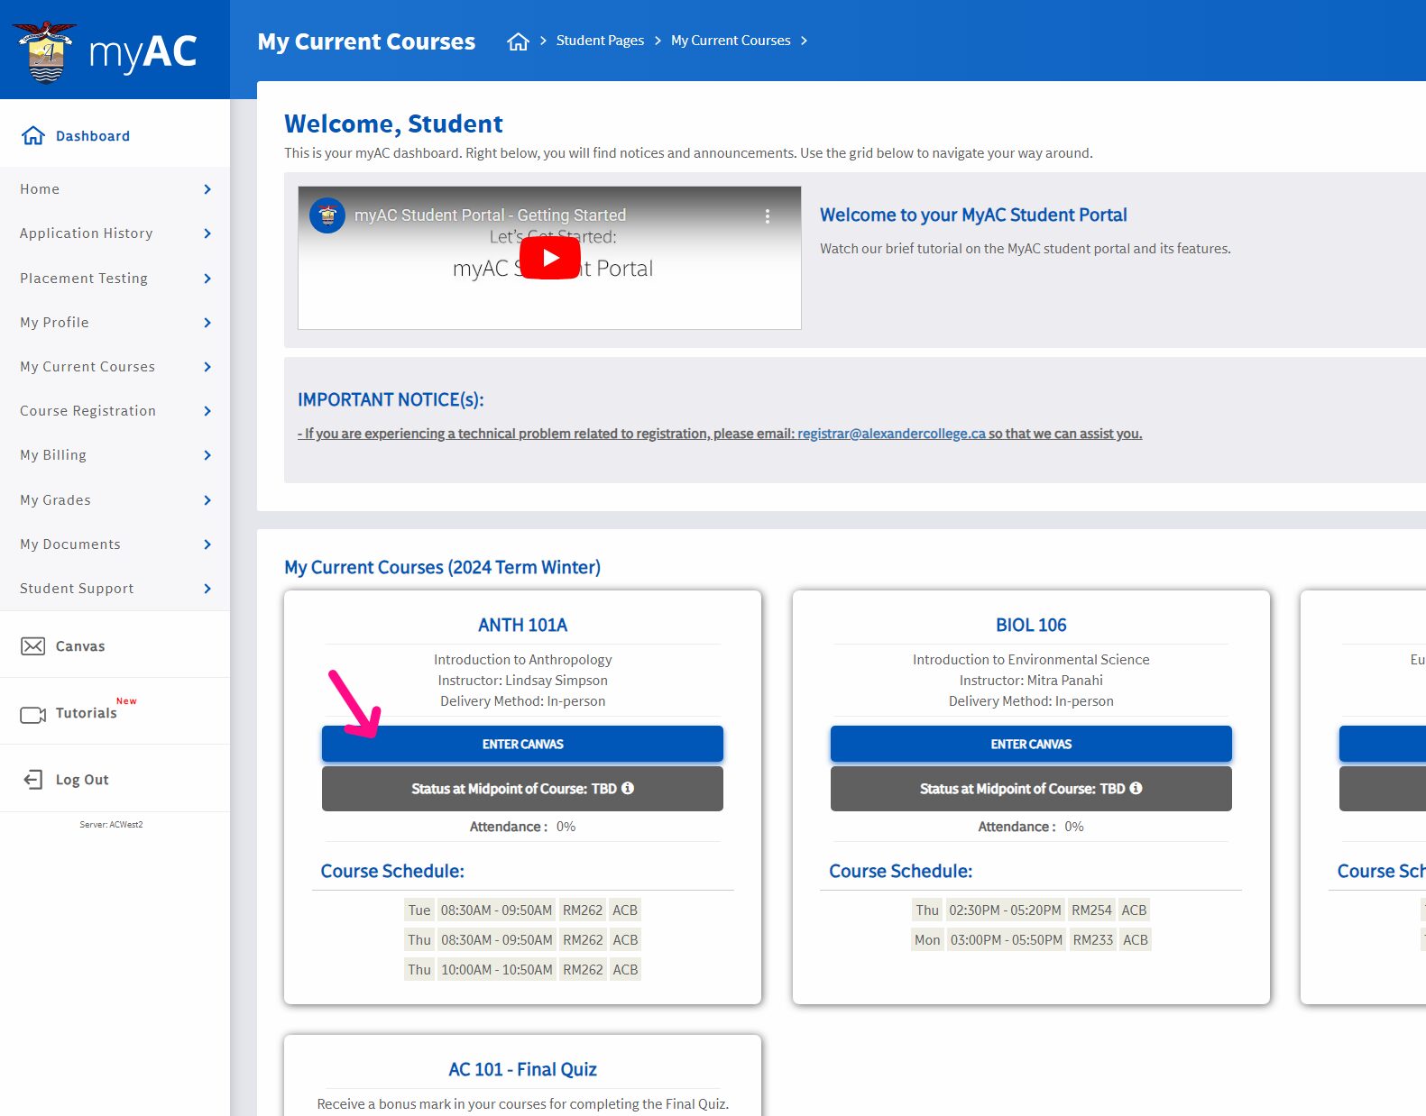Expand Course Registration chevron arrow
Screen dimensions: 1426x1116
(207, 411)
